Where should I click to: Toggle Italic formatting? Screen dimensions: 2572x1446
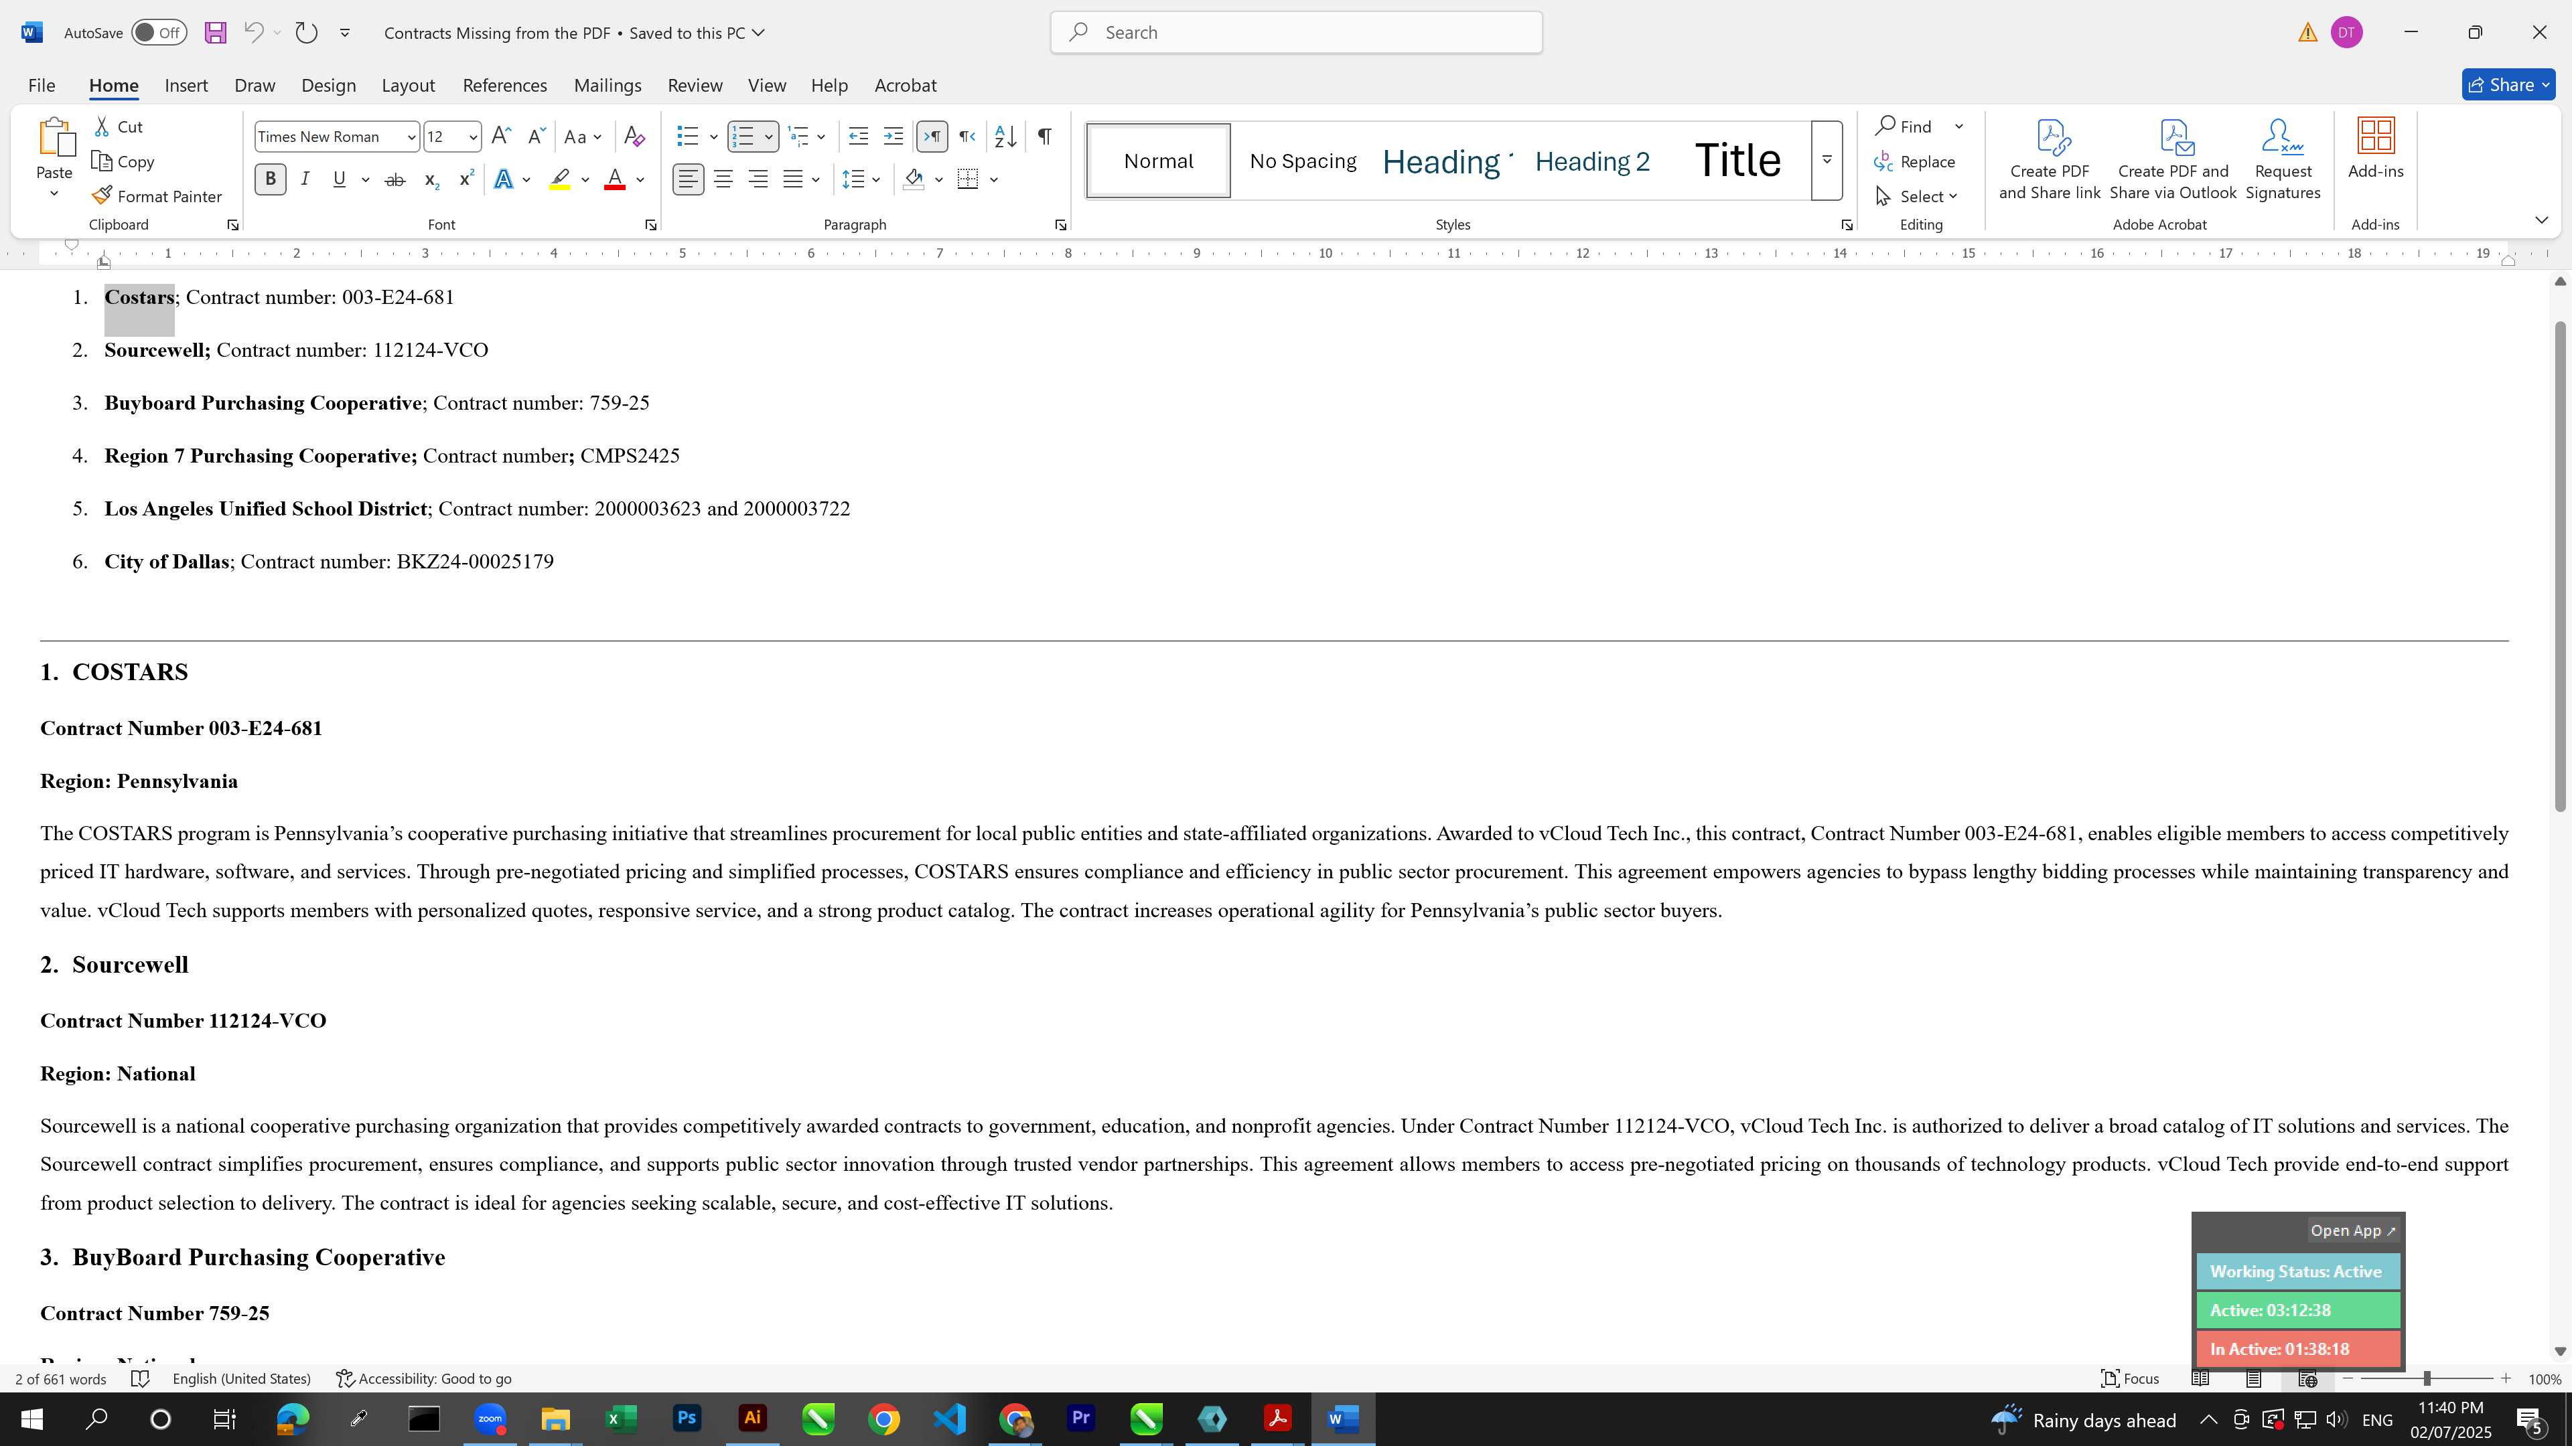305,179
